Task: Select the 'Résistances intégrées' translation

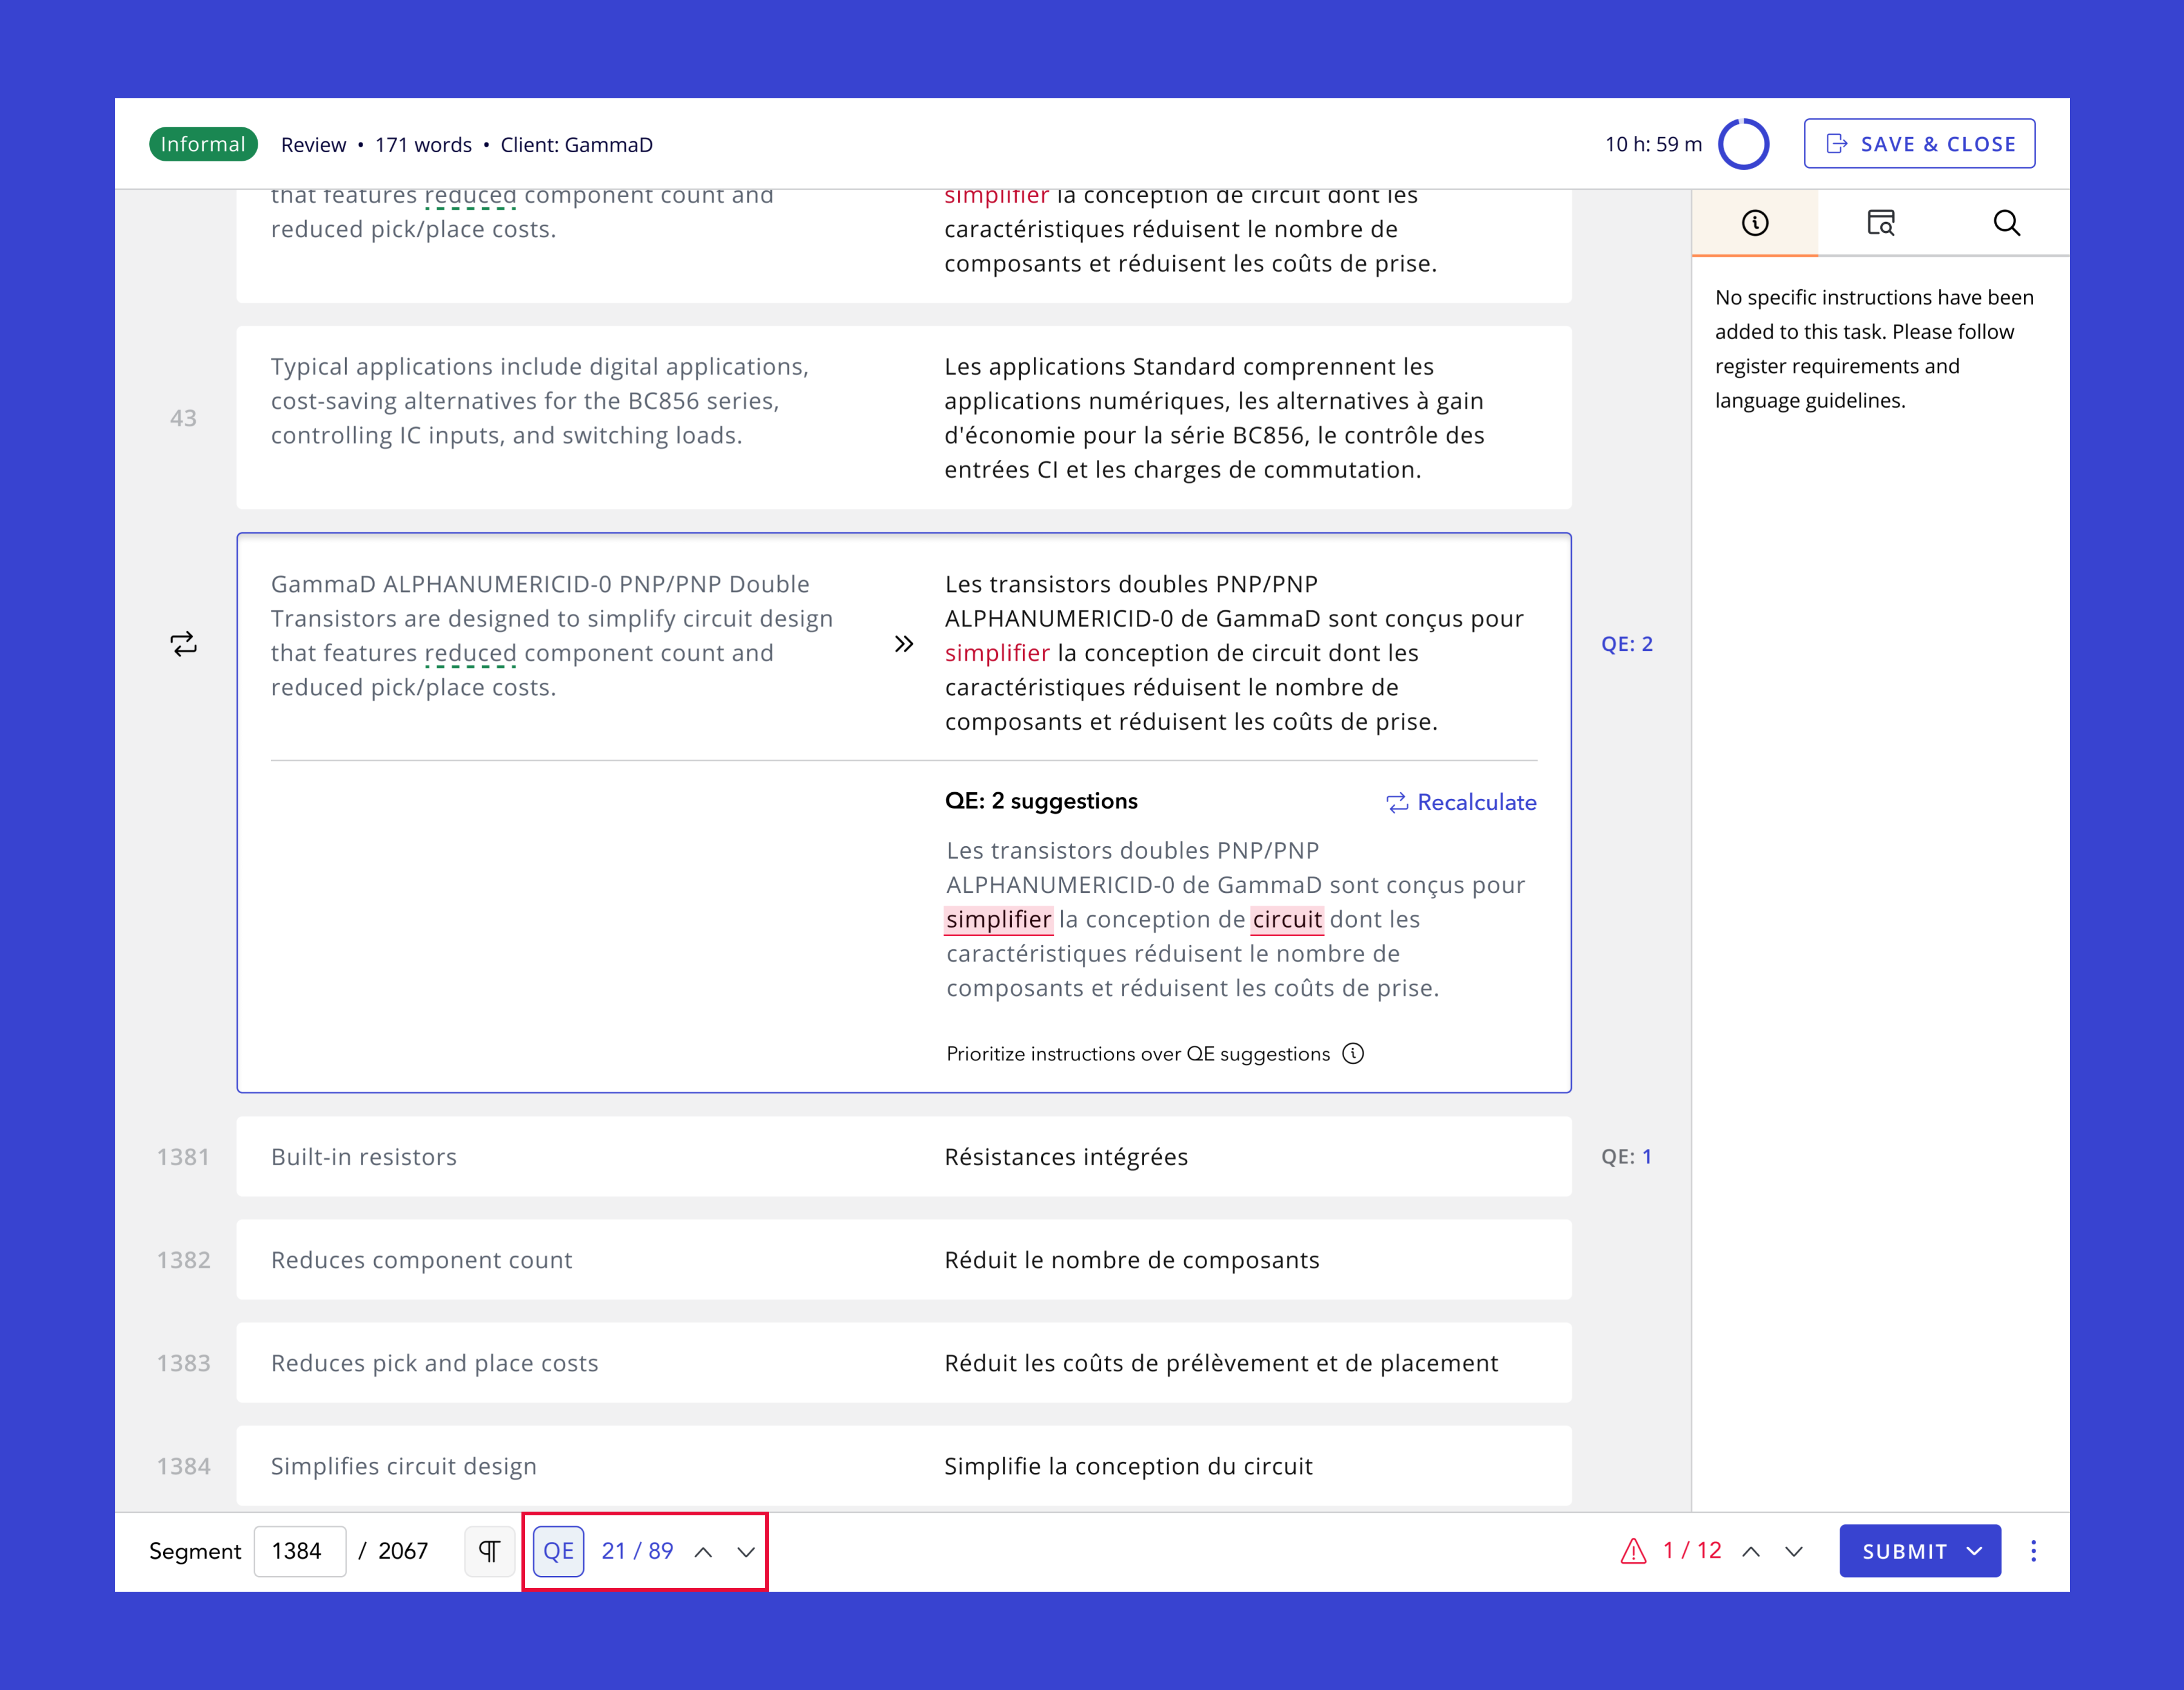Action: 1066,1157
